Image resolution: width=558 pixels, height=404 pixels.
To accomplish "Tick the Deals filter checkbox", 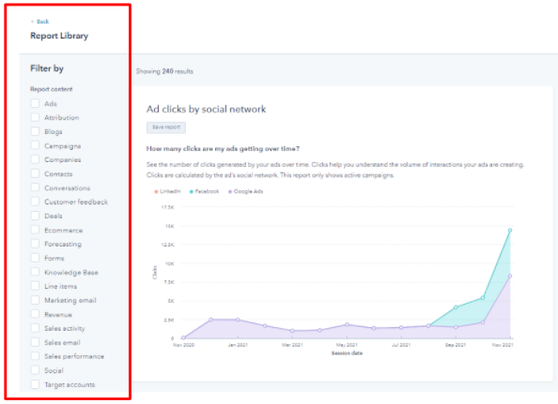I will coord(35,216).
